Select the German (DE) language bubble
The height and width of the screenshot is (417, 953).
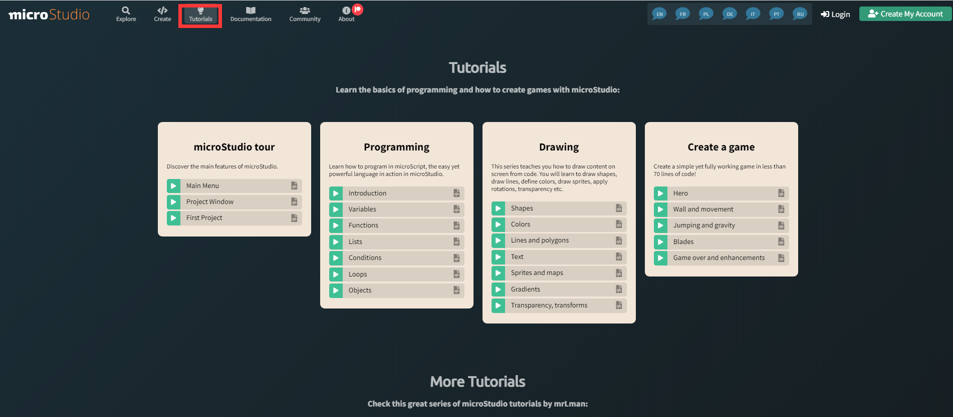click(730, 14)
